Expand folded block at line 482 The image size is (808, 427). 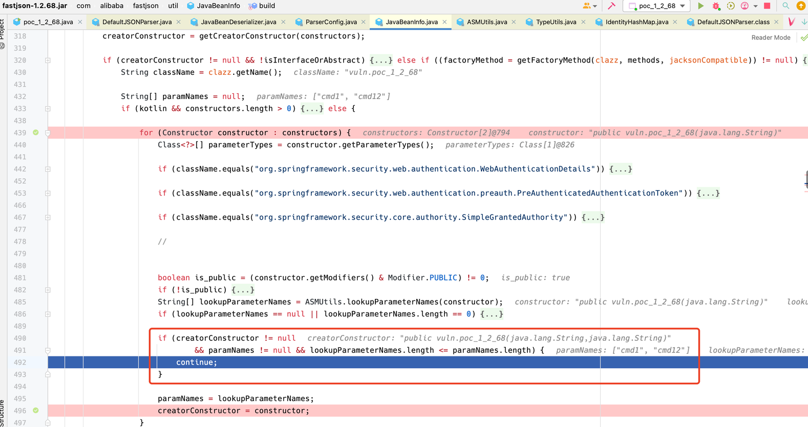point(48,290)
